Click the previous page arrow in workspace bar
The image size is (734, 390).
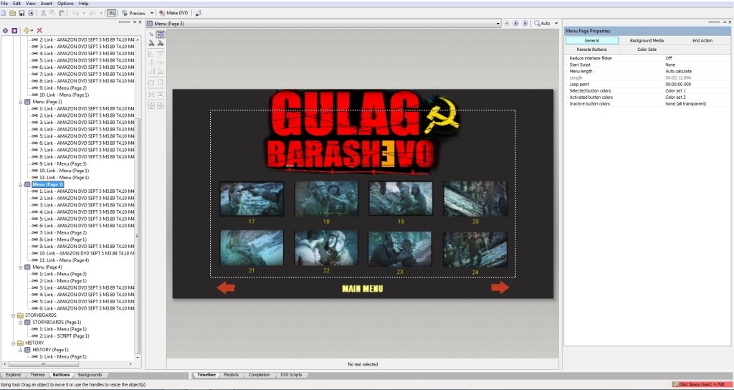515,23
